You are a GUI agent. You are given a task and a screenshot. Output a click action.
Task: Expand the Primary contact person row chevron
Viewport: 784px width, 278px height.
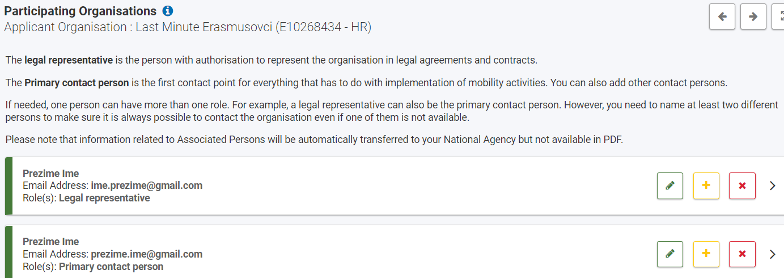click(772, 254)
